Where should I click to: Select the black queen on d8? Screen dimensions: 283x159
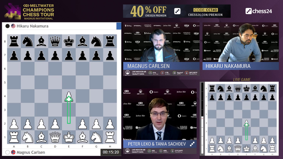tap(55, 41)
